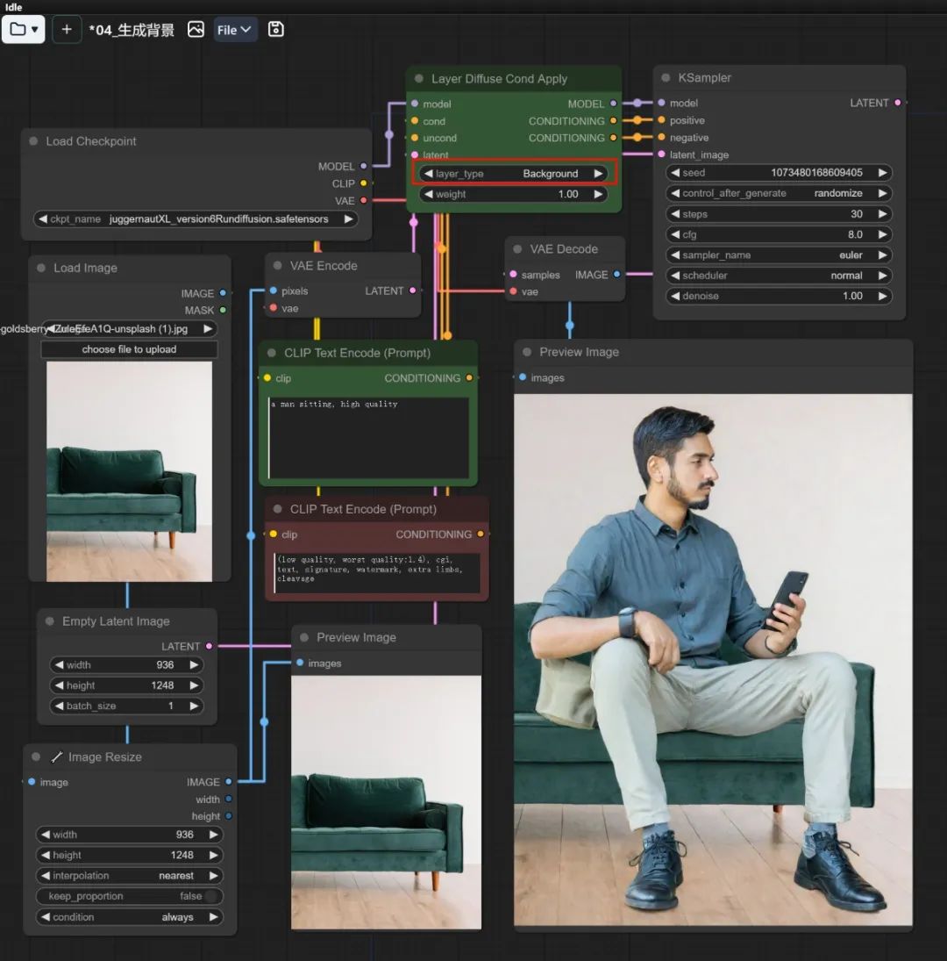Open the image gallery icon in toolbar
The width and height of the screenshot is (947, 961).
click(x=196, y=30)
